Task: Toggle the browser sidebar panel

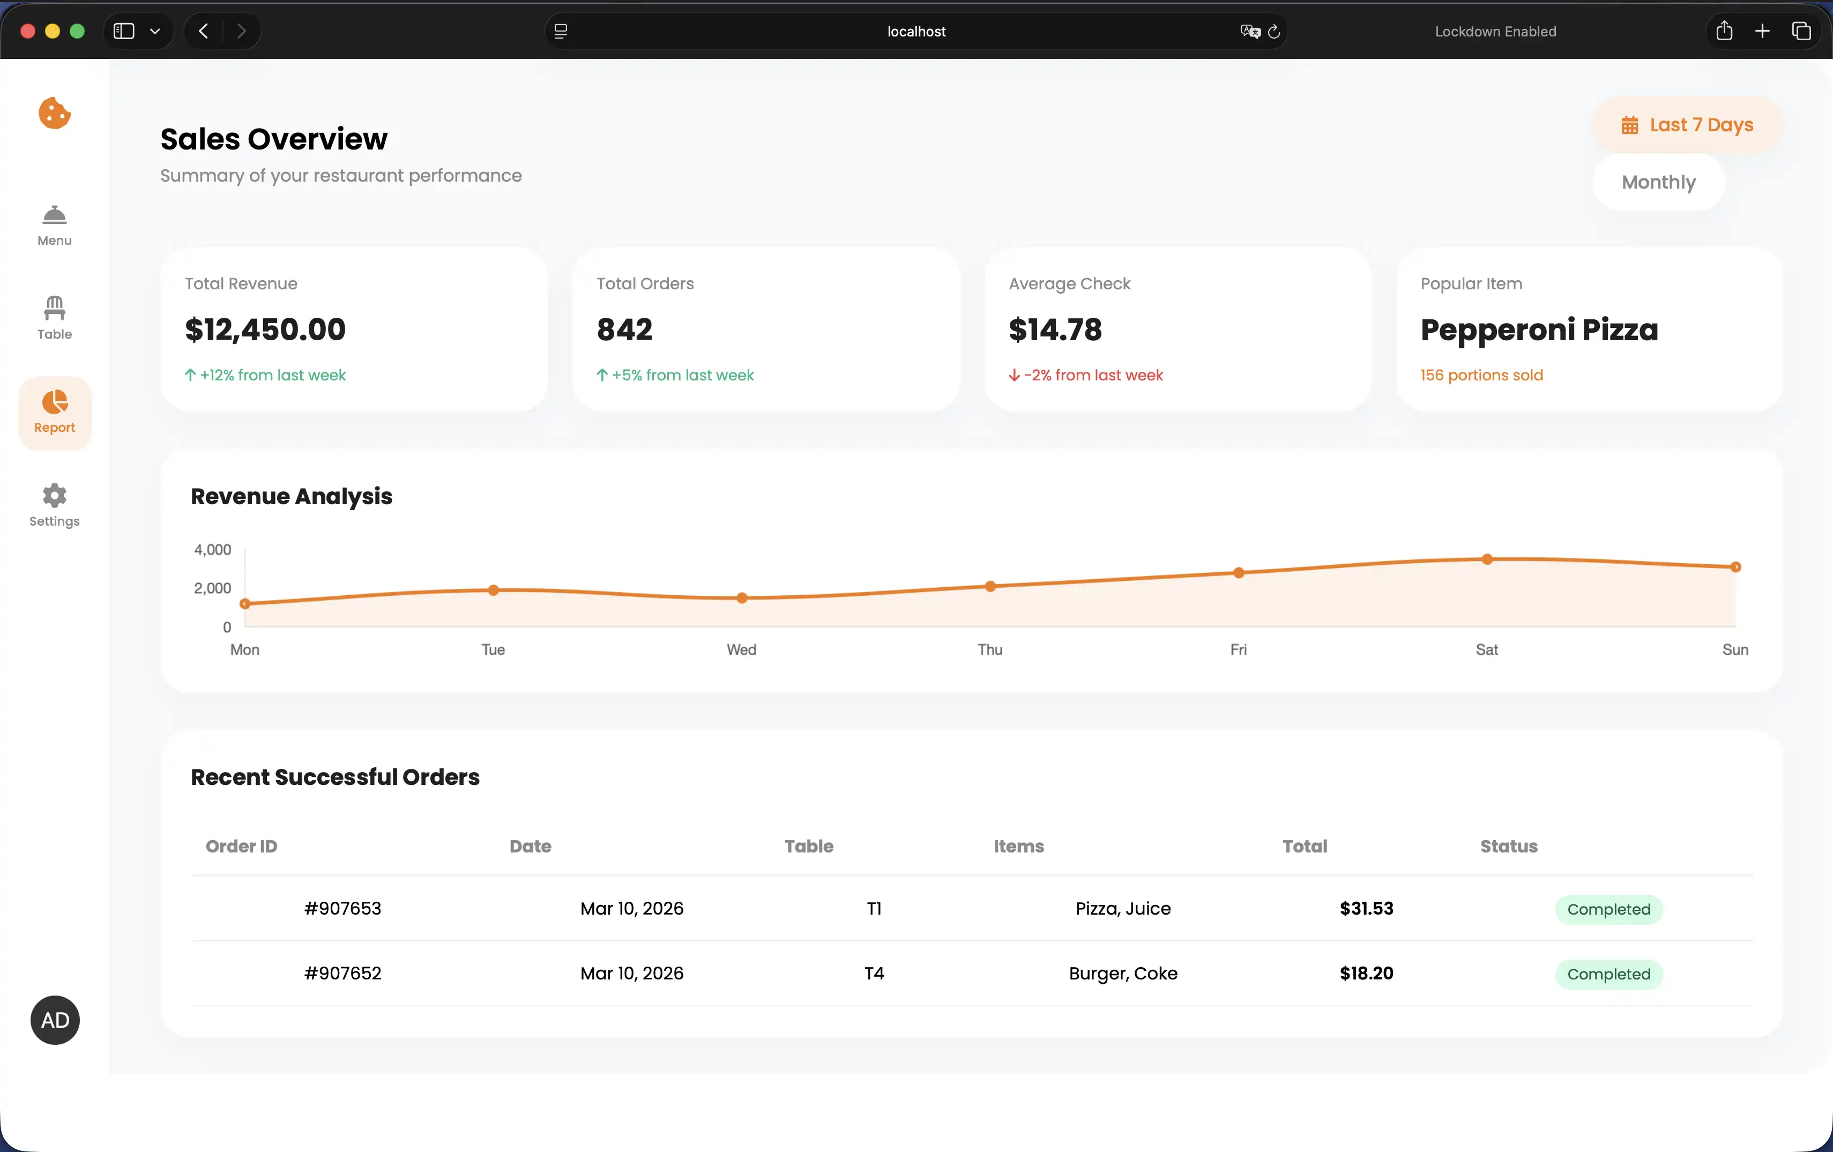Action: [124, 31]
